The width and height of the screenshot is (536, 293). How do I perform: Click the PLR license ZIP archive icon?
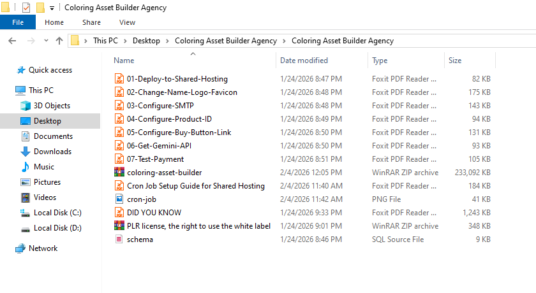coord(119,226)
